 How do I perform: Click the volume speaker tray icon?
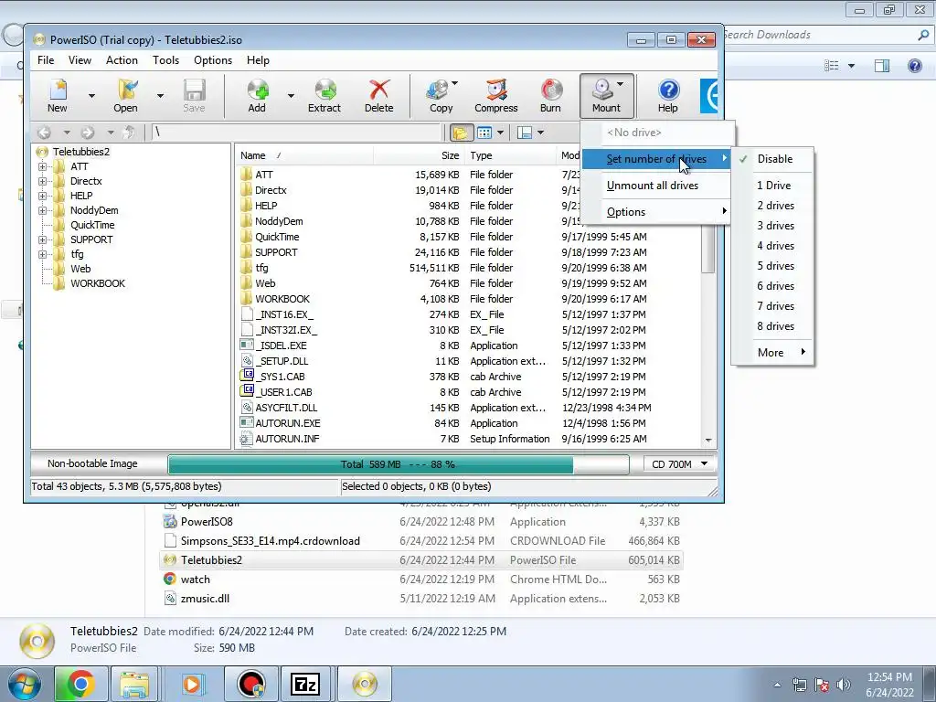click(844, 685)
